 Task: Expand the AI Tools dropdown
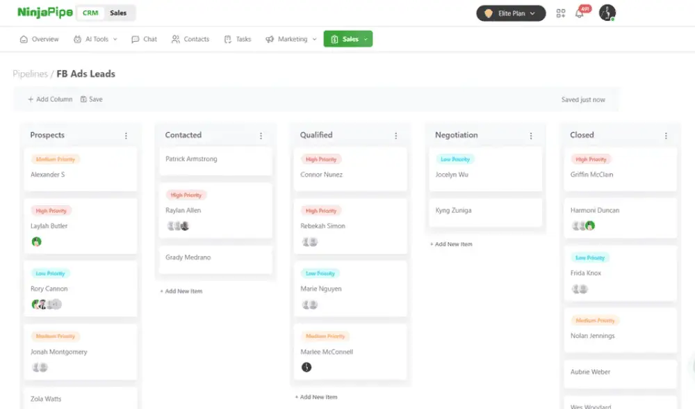pyautogui.click(x=95, y=40)
